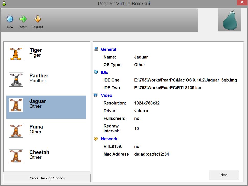Click the OS Type value Other in details
Image resolution: width=248 pixels, height=186 pixels.
[x=140, y=65]
